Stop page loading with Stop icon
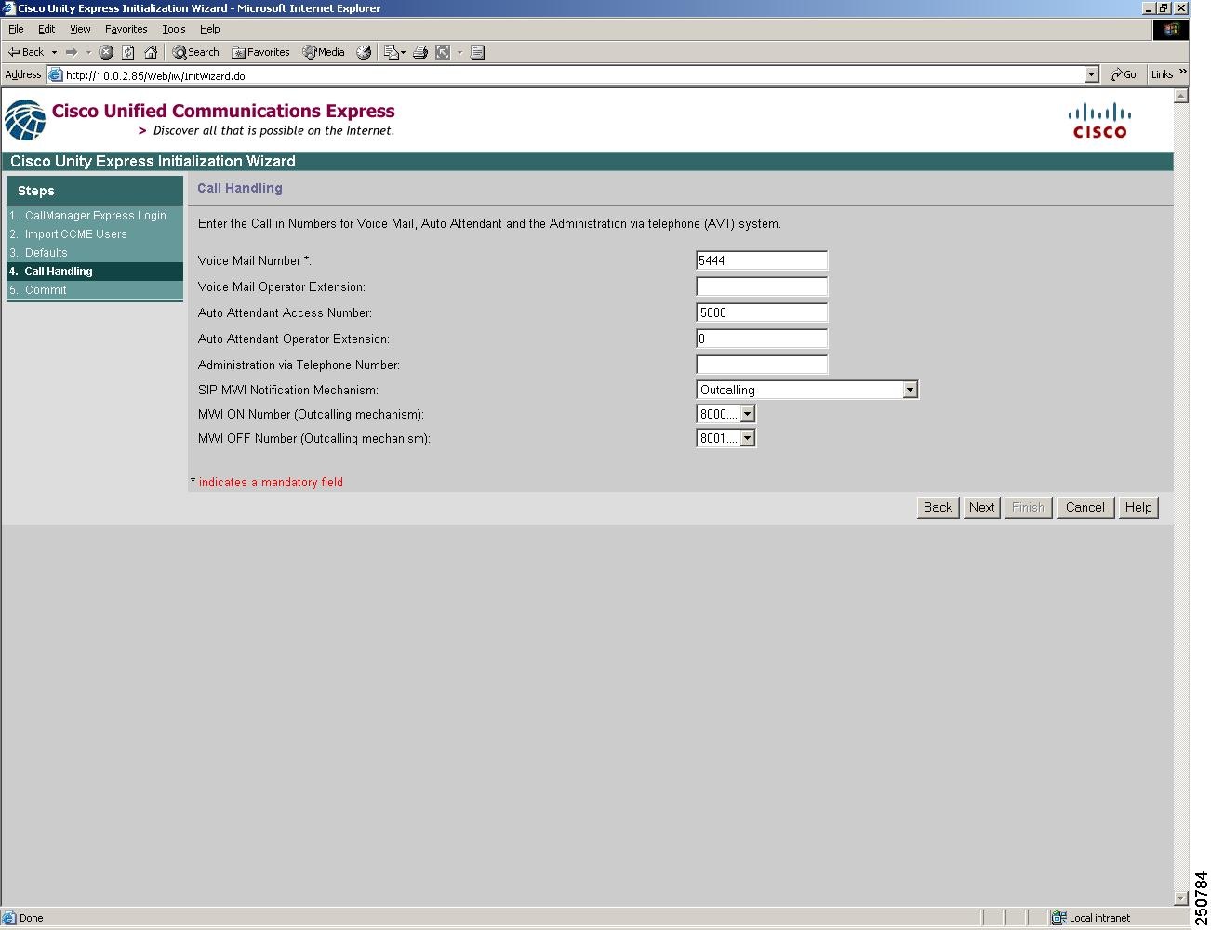 (x=106, y=52)
